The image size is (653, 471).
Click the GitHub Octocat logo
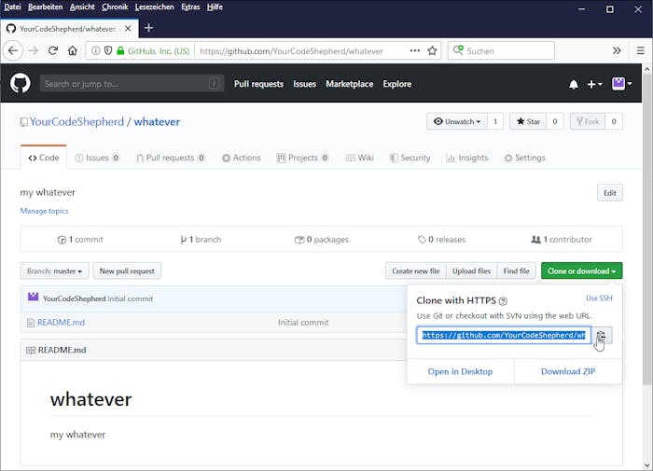(21, 83)
